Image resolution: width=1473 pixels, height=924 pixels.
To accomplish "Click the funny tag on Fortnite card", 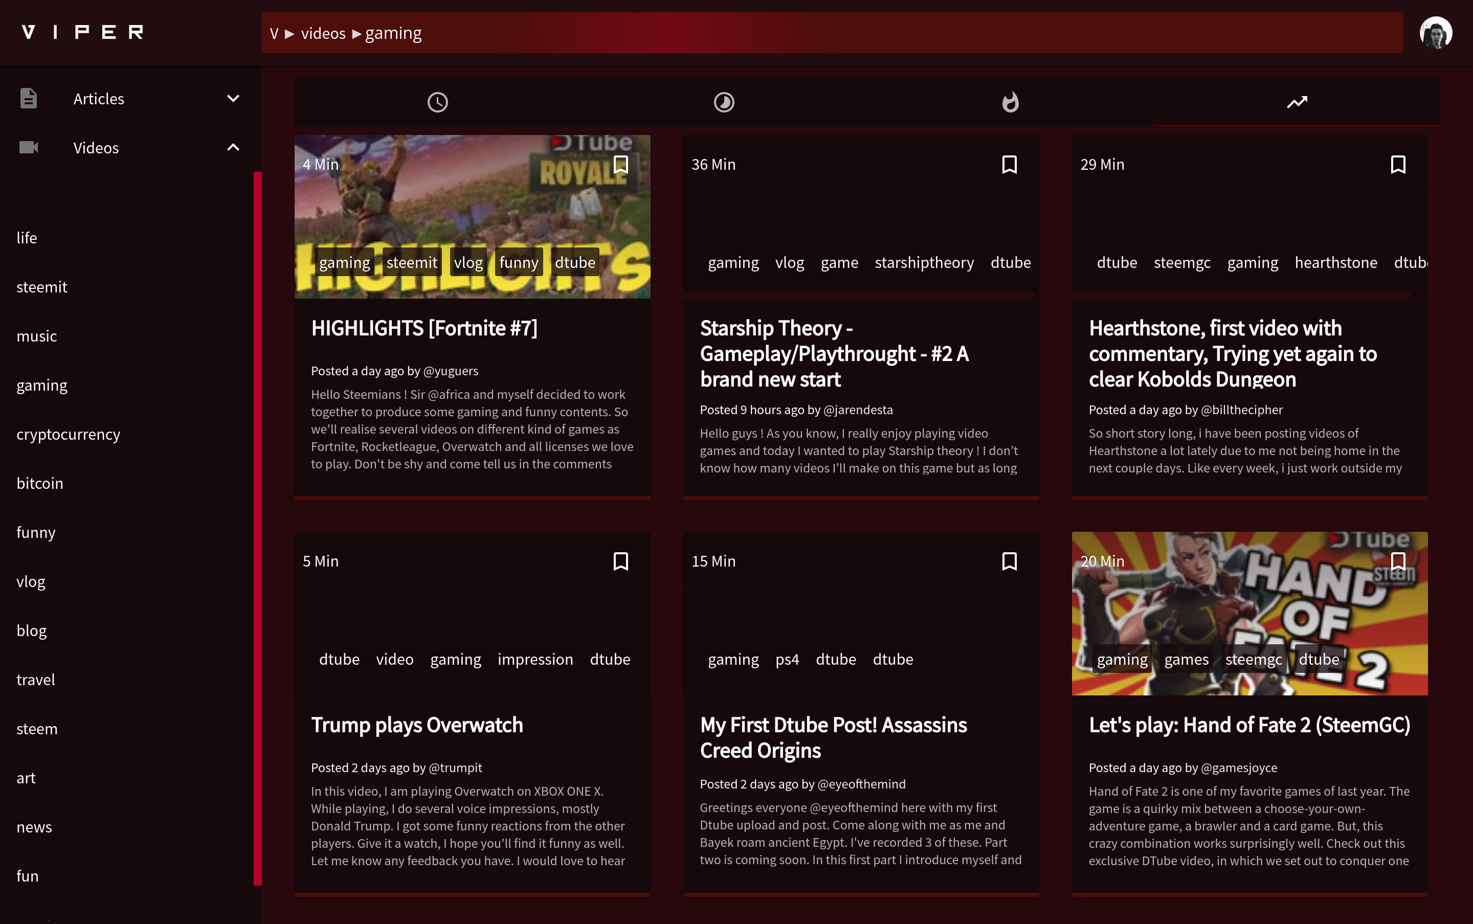I will pos(518,263).
